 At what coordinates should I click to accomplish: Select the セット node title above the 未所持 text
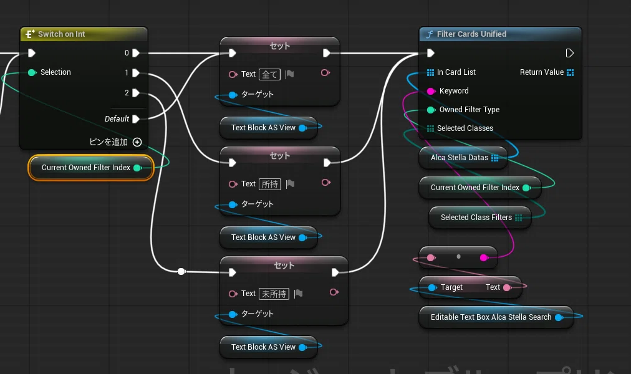[x=284, y=266]
